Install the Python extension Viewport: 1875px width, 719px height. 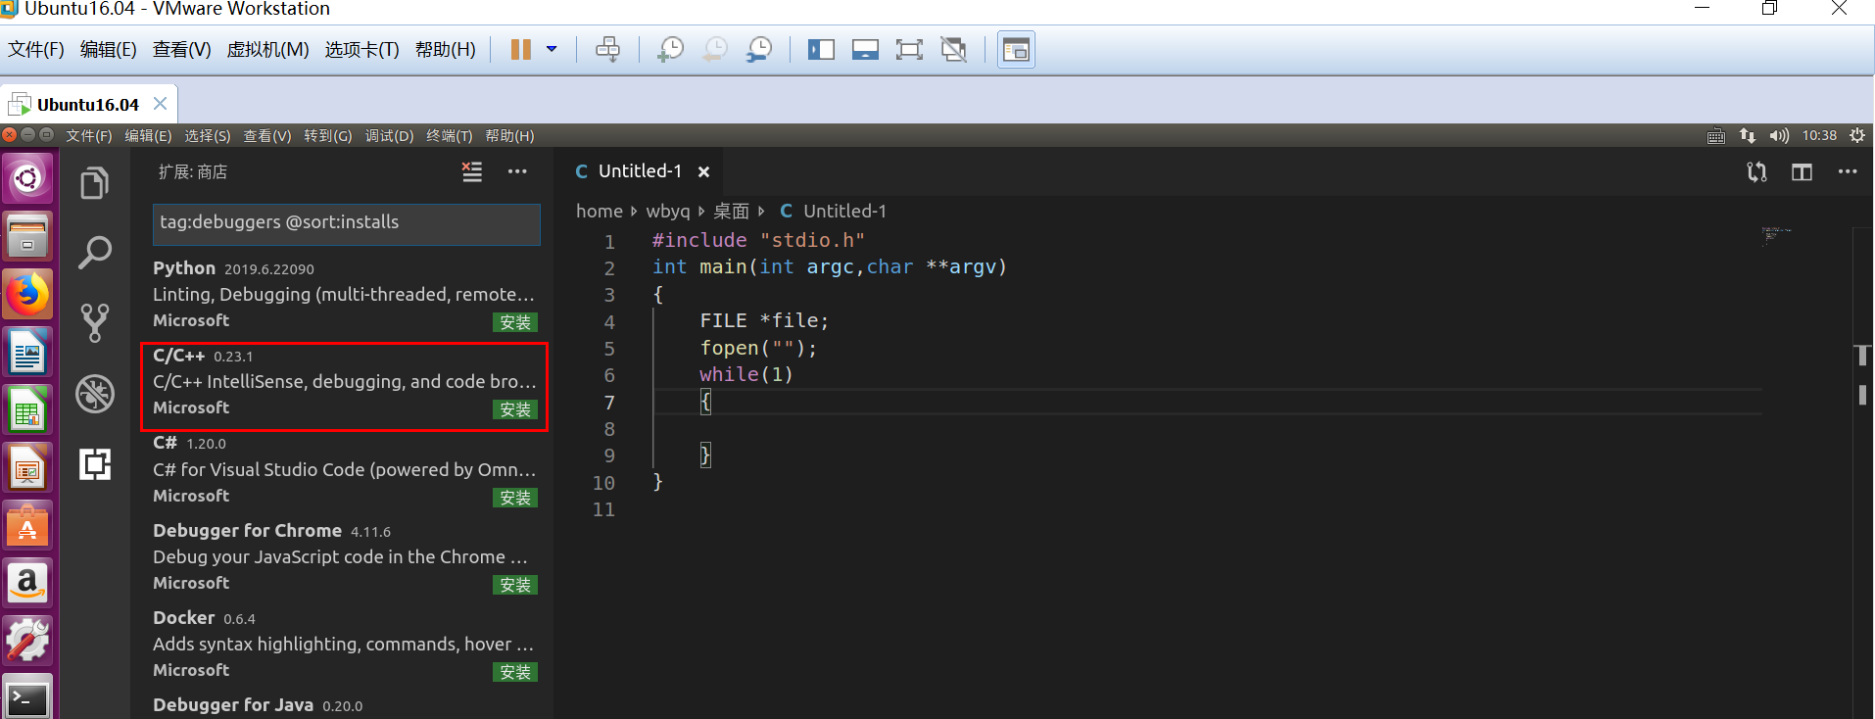514,322
